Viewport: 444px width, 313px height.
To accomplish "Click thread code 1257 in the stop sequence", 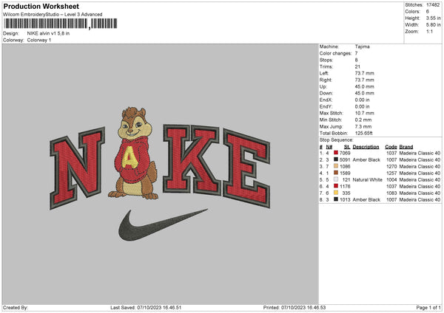I will (x=391, y=173).
